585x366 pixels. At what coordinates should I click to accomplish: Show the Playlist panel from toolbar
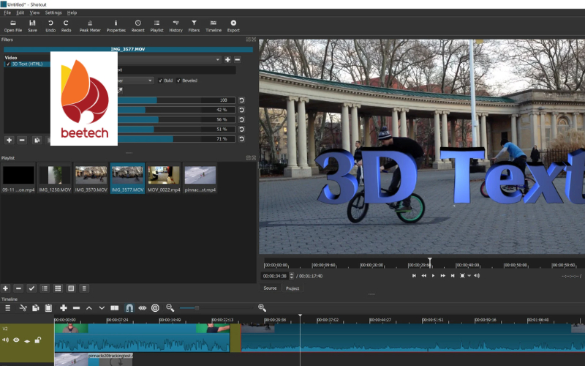[156, 26]
